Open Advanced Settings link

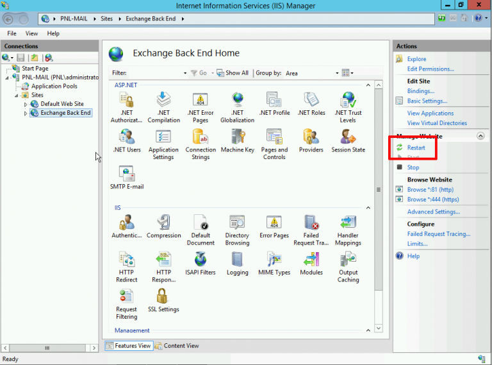(x=434, y=212)
